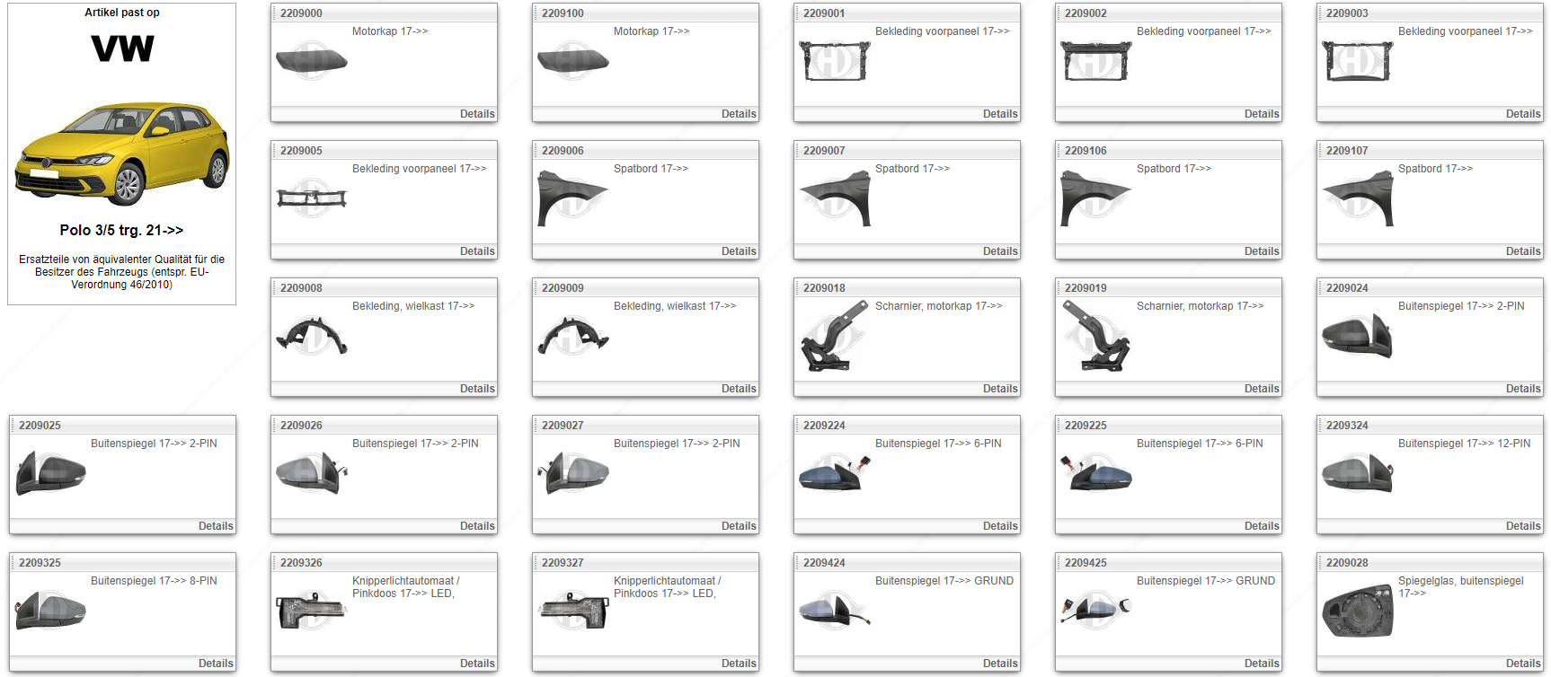
Task: Open the blue 6-PIN mirror image 2209224
Action: click(x=834, y=473)
